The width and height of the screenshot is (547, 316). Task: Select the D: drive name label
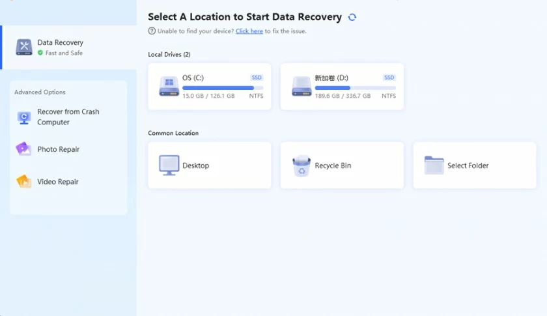click(331, 78)
